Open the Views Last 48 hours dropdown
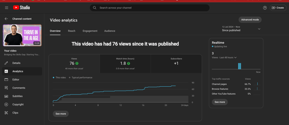 pyautogui.click(x=224, y=57)
